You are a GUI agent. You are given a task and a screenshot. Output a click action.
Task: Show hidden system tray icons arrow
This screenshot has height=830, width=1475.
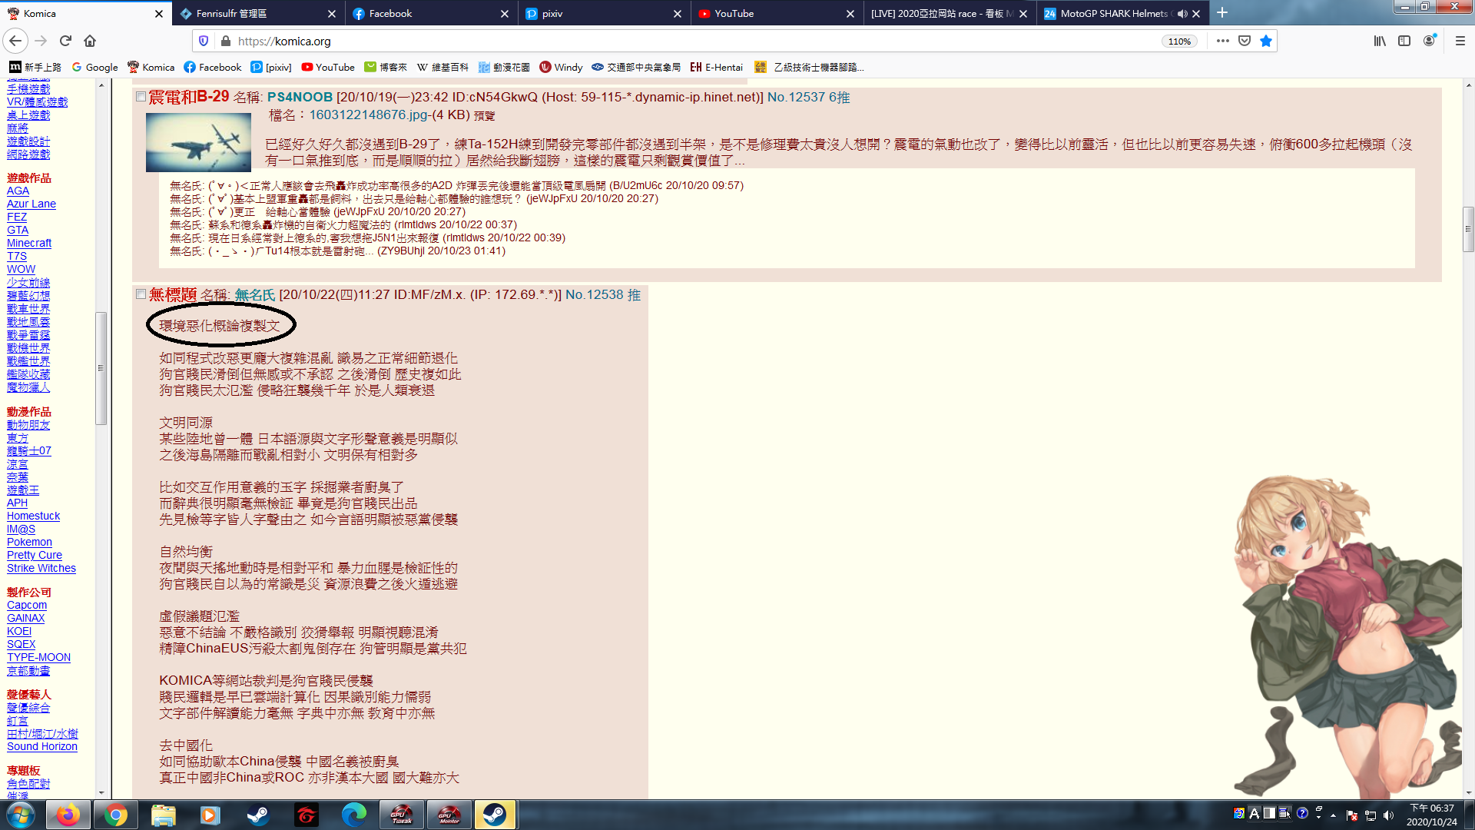1333,815
